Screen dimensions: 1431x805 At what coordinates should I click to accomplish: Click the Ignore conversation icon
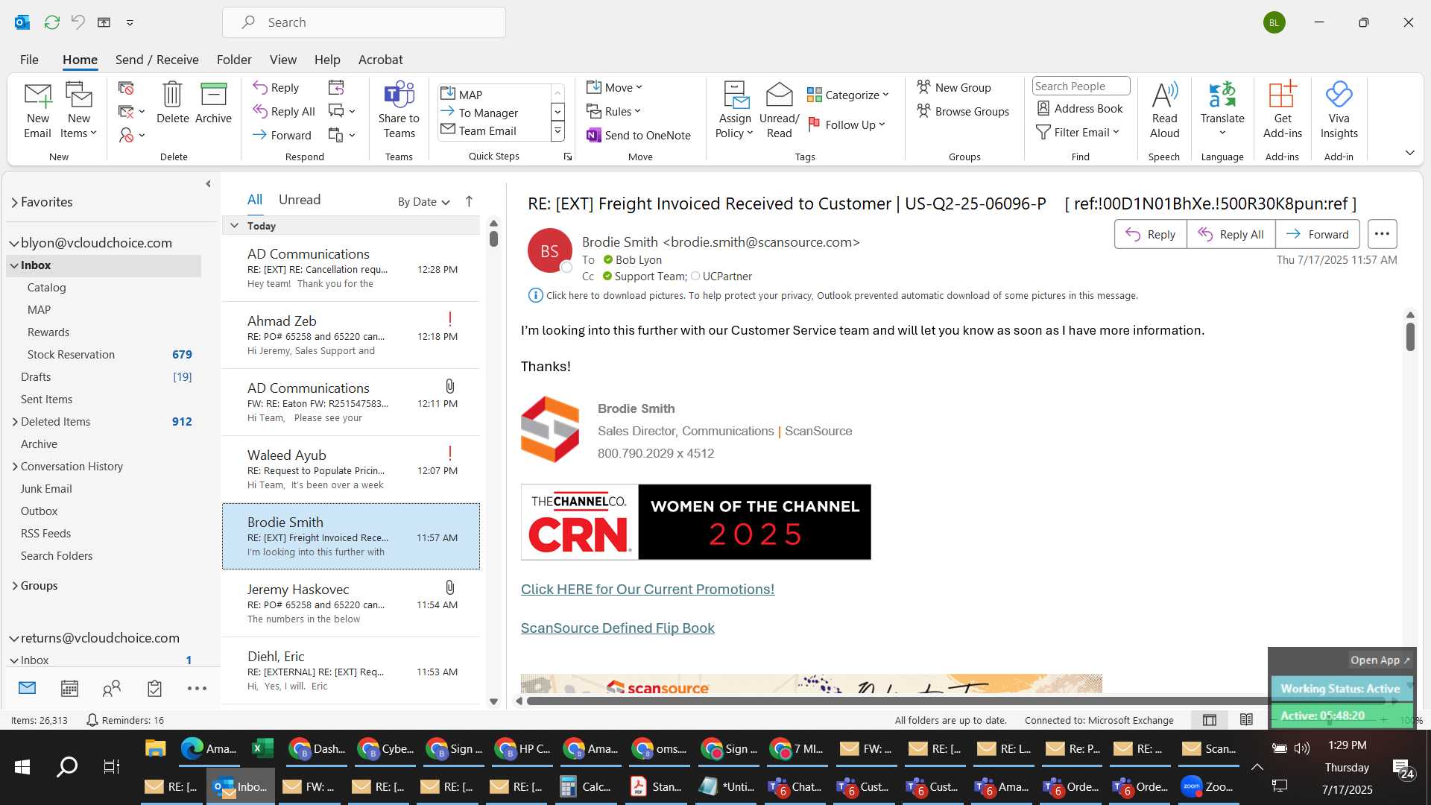126,88
